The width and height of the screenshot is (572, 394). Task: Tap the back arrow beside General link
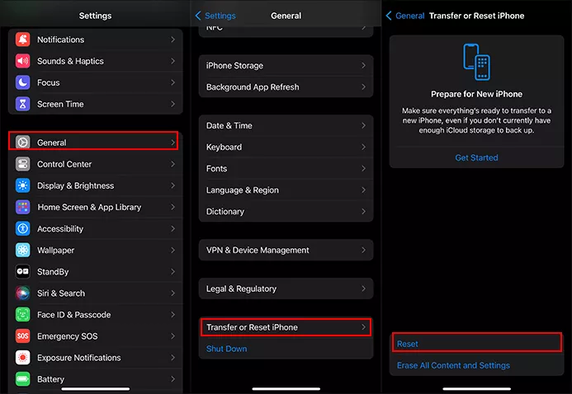point(389,16)
